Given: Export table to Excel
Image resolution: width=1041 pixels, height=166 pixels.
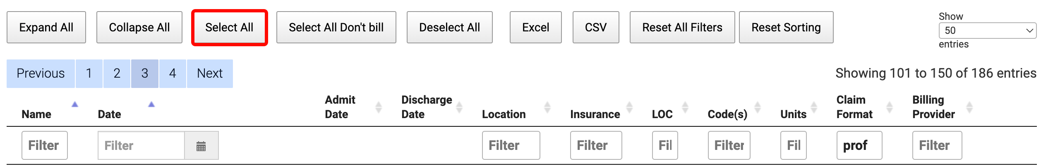Looking at the screenshot, I should (x=535, y=28).
